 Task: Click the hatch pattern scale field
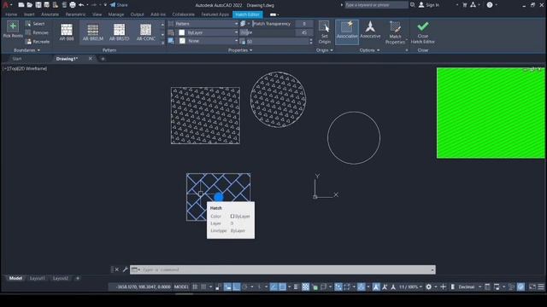[277, 42]
